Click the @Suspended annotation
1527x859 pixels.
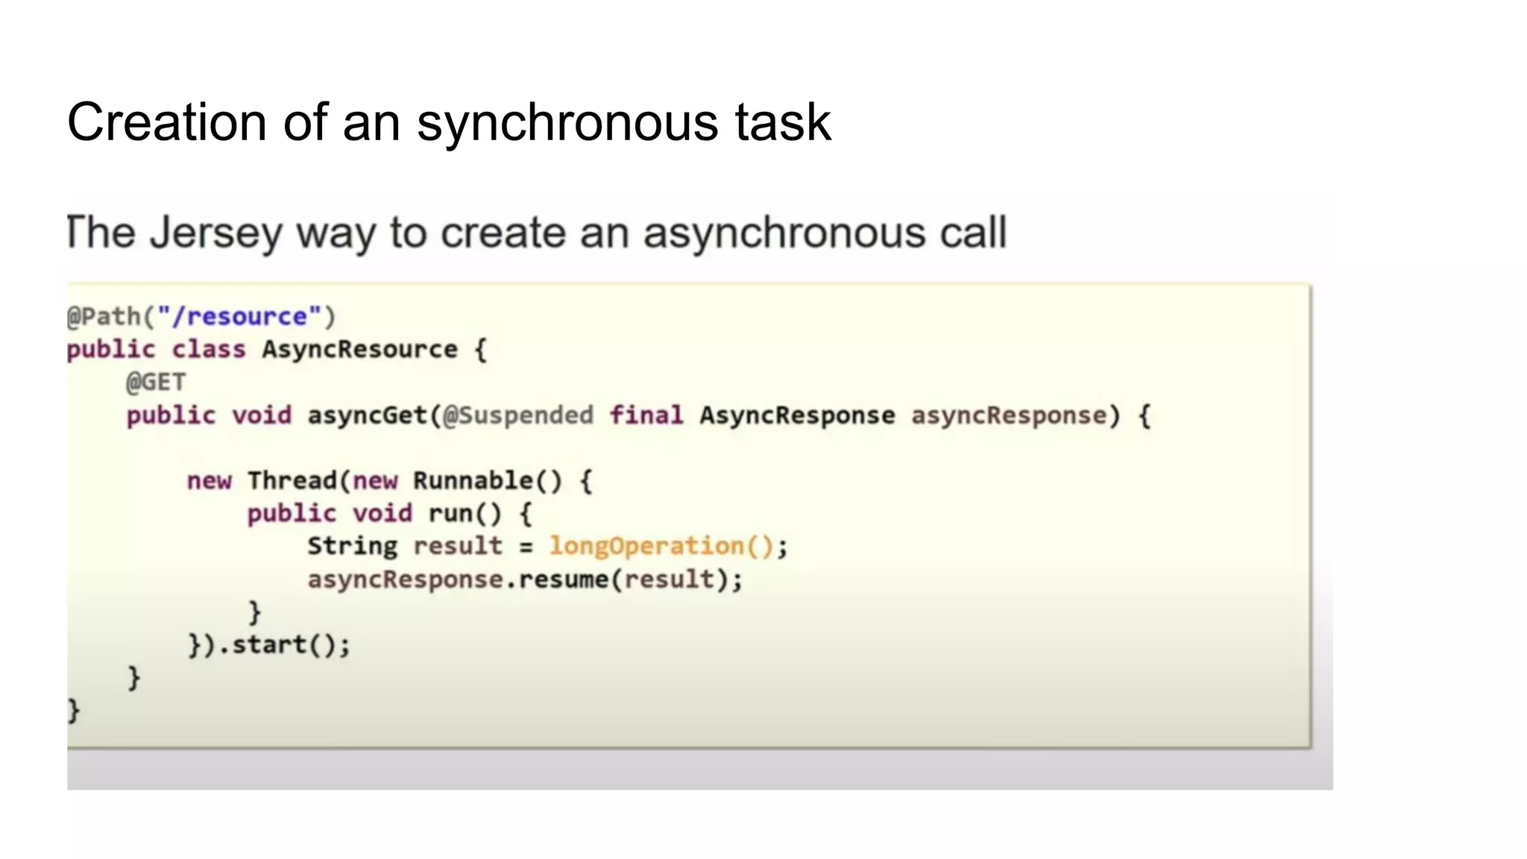518,415
